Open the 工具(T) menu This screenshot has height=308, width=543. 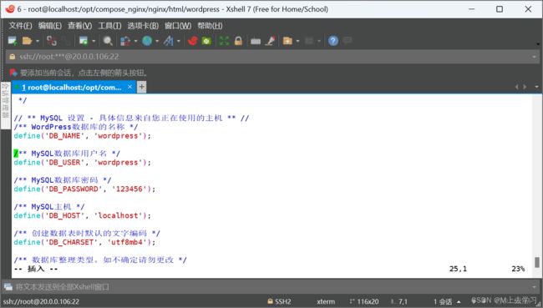click(x=109, y=26)
